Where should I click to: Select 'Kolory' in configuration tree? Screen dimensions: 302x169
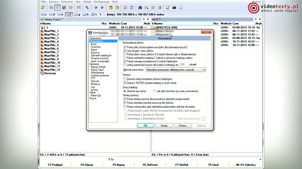tap(94, 50)
